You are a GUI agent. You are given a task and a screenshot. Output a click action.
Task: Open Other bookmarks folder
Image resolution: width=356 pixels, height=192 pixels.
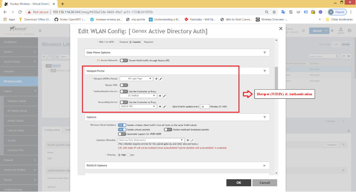(x=339, y=19)
